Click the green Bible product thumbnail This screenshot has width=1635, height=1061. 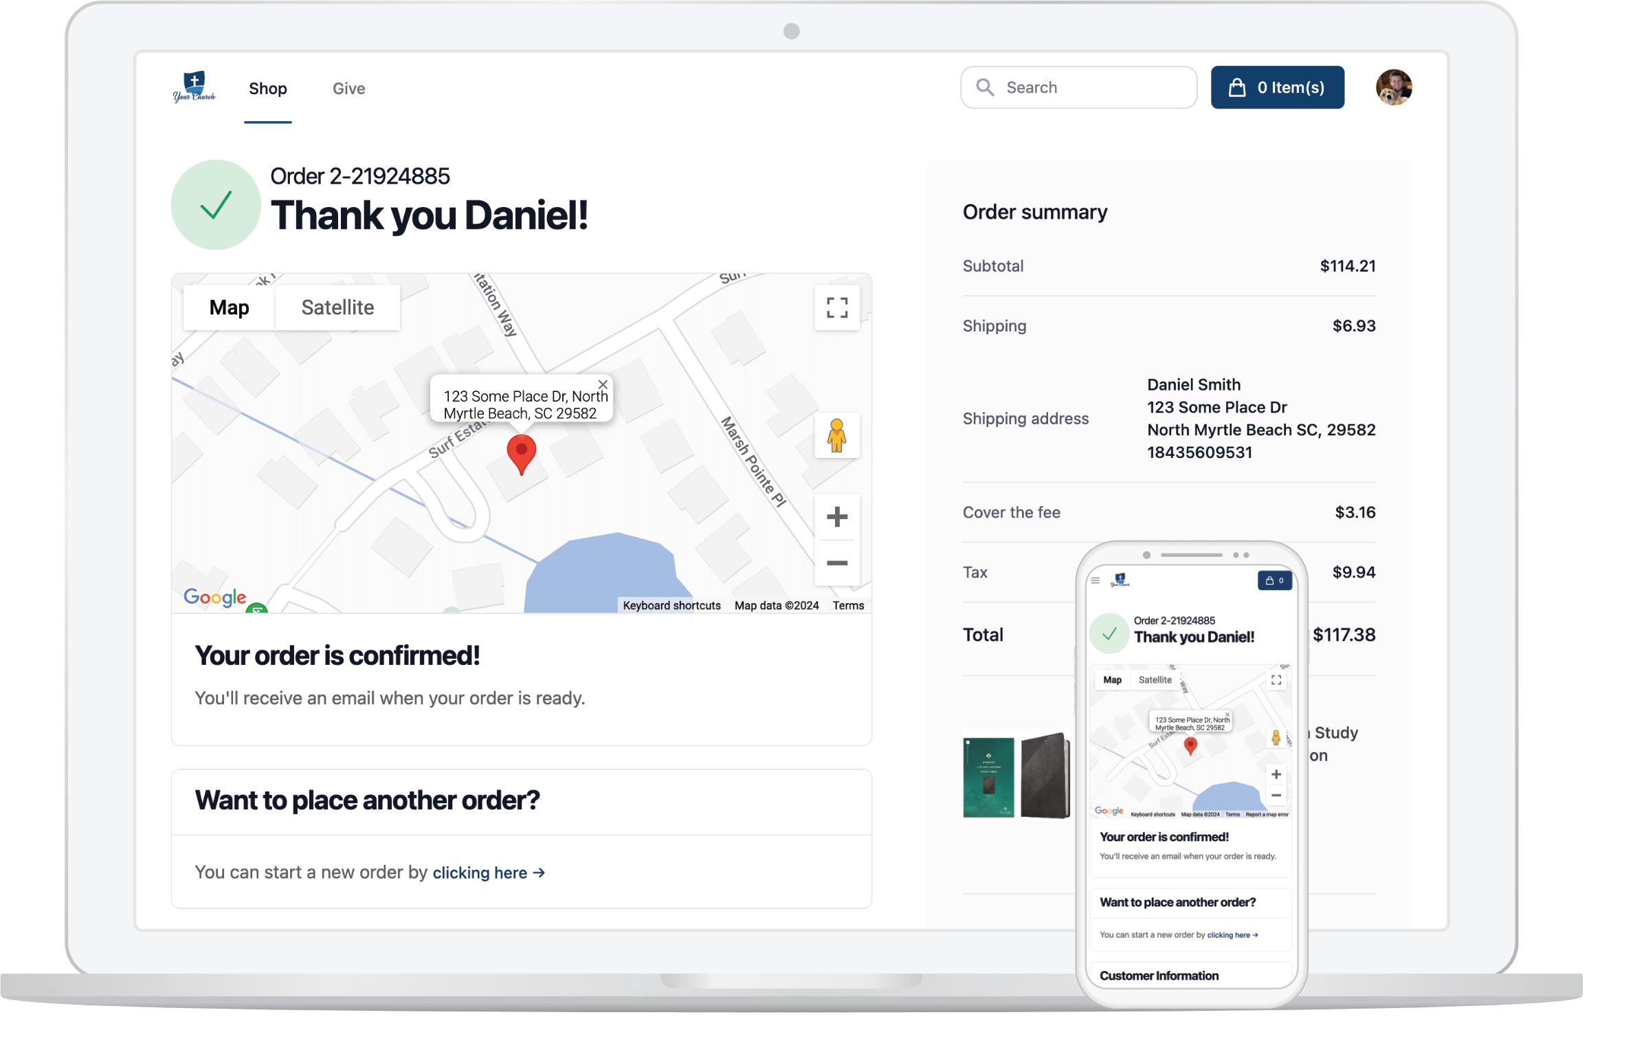989,778
